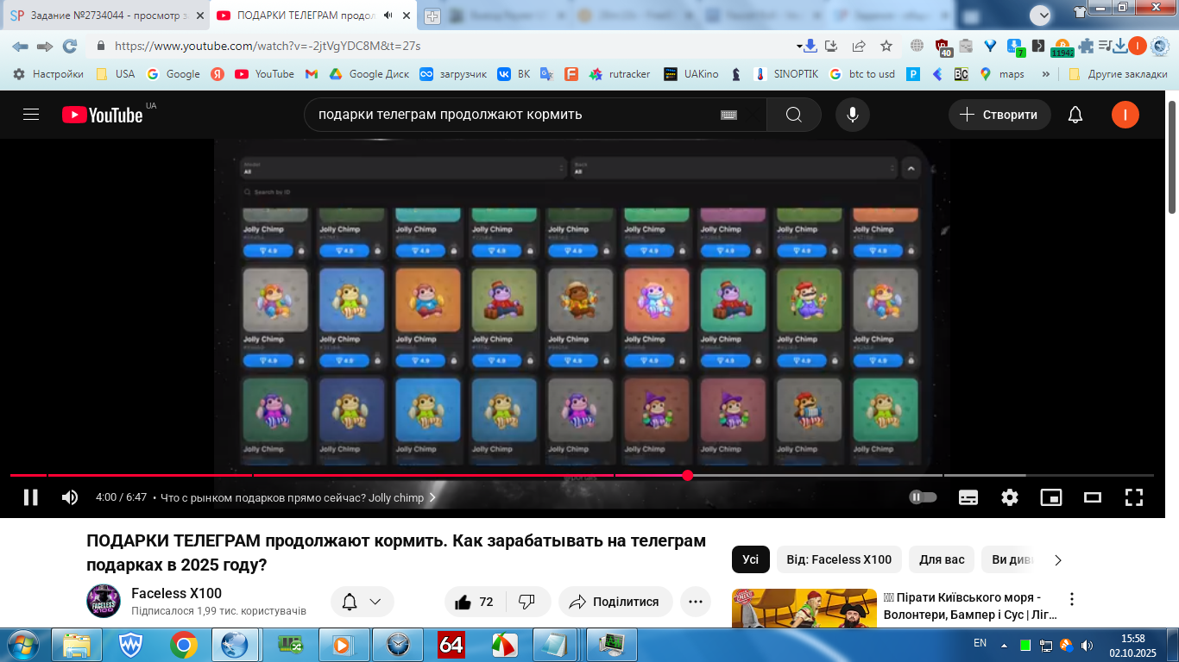Open the Faceless X100 channel avatar
Image resolution: width=1179 pixels, height=662 pixels.
[104, 601]
